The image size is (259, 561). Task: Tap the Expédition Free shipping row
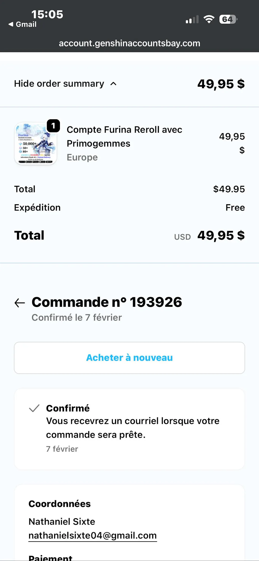[x=129, y=207]
